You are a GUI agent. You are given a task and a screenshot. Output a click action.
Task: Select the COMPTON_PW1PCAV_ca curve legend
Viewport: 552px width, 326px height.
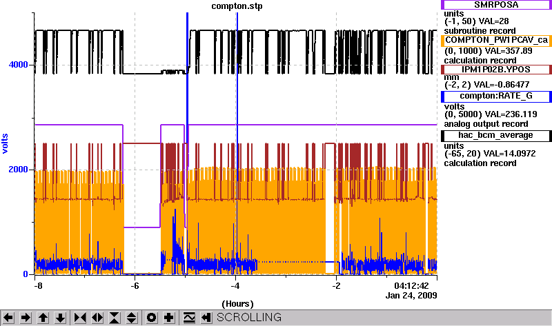tap(496, 41)
